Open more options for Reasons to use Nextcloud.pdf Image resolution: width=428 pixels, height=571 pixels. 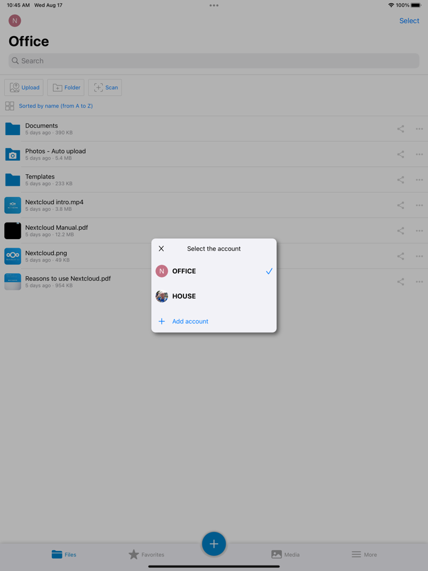419,282
